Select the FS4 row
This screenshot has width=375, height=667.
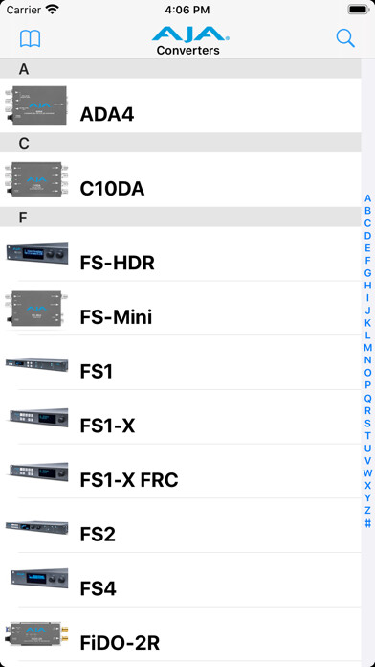tap(181, 580)
